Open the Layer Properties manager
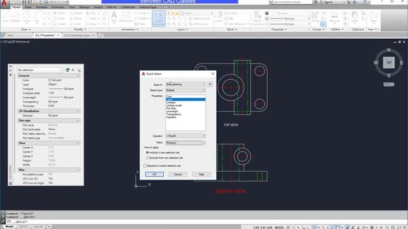408x229 pixels. (x=159, y=18)
